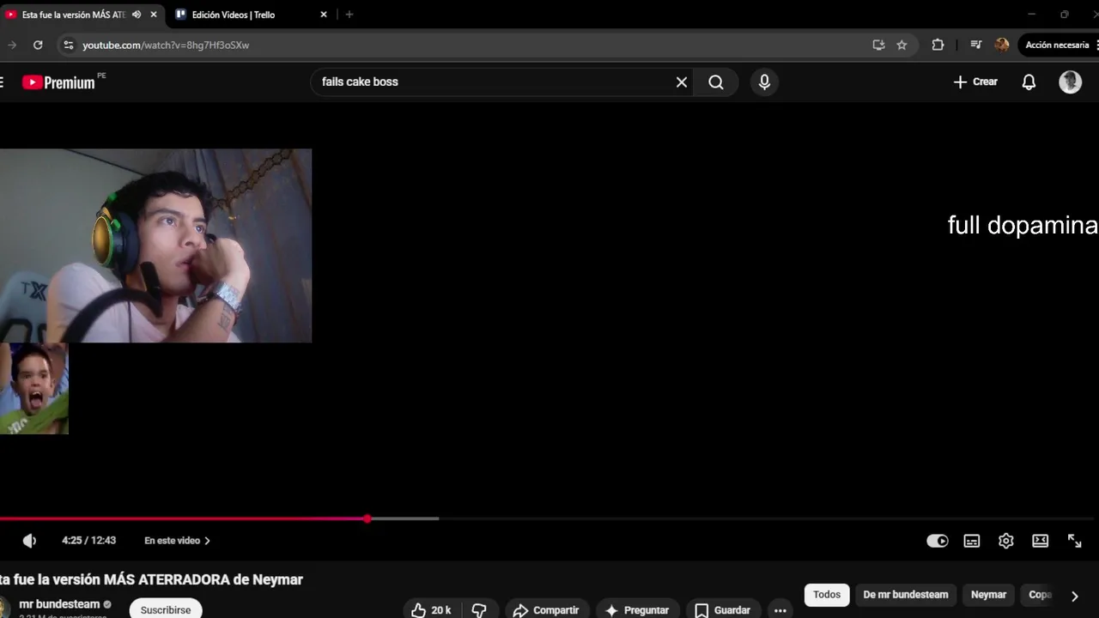Click the install/cast icon in the address bar
The width and height of the screenshot is (1099, 618).
point(878,45)
